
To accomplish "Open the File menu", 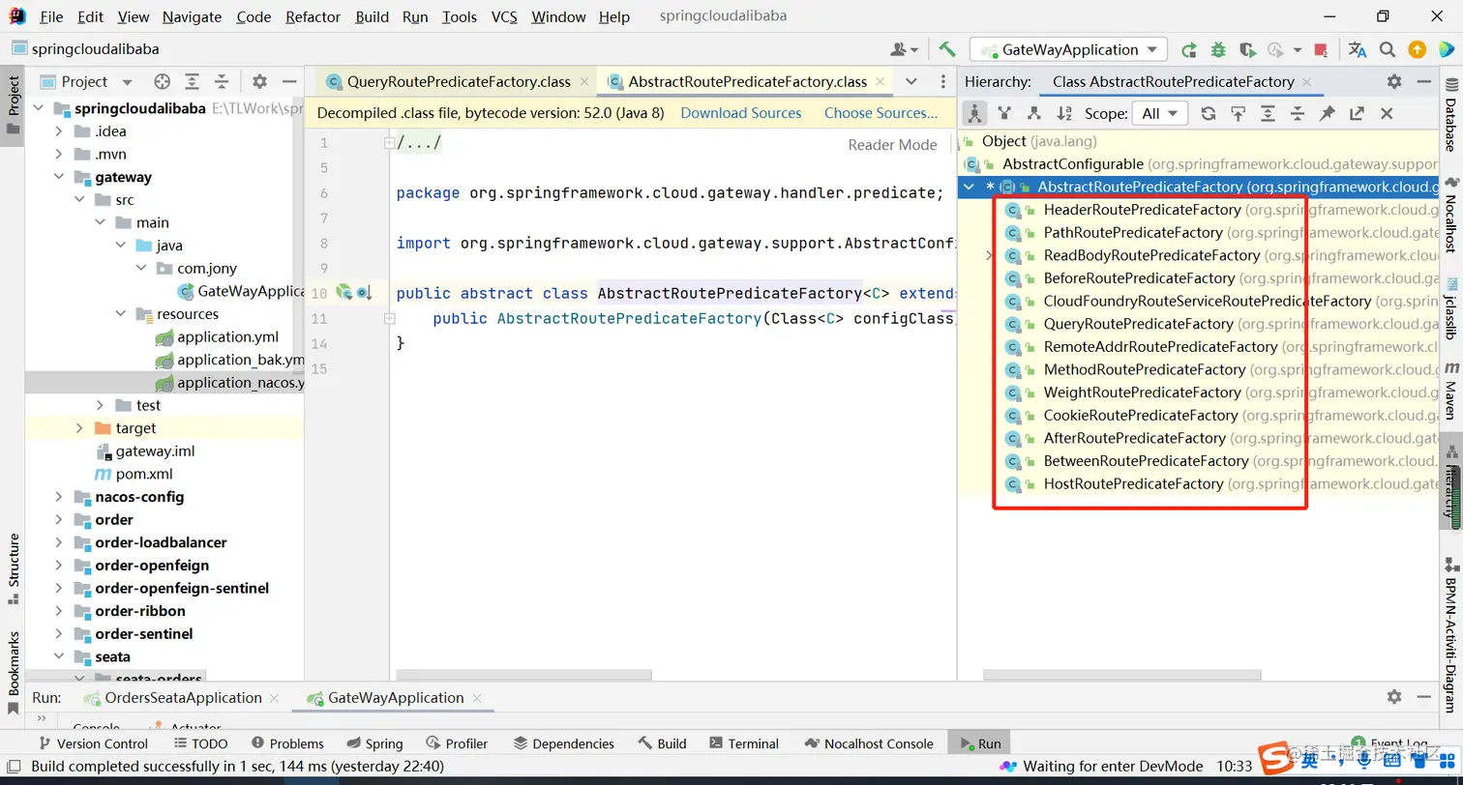I will pos(52,16).
